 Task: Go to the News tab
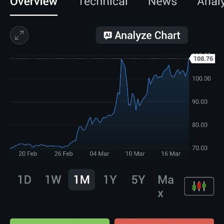[162, 3]
